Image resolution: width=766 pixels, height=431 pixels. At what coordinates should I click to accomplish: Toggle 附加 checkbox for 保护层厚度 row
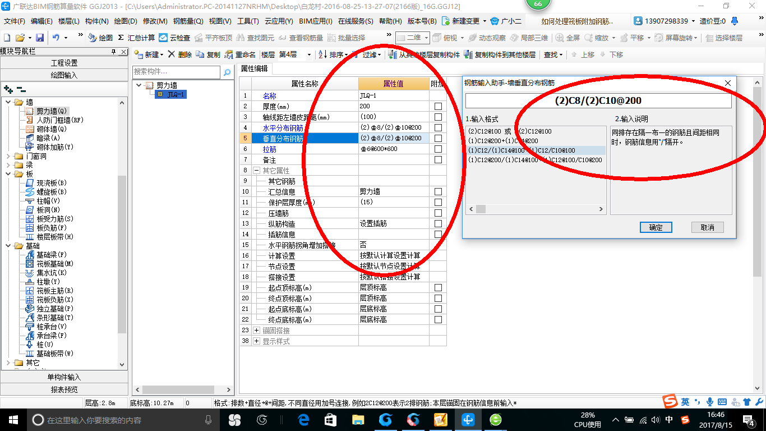coord(438,202)
